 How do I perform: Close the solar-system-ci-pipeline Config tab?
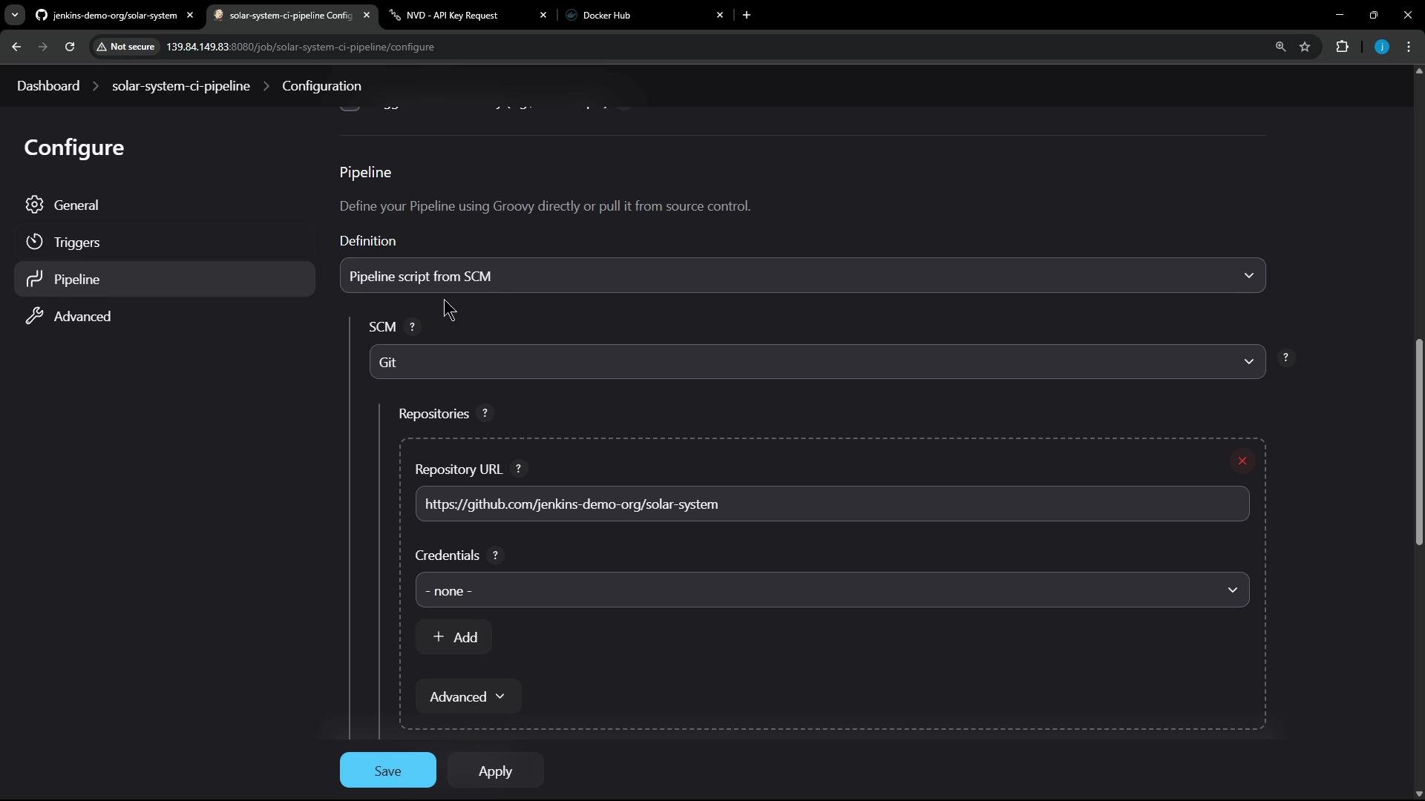point(366,15)
